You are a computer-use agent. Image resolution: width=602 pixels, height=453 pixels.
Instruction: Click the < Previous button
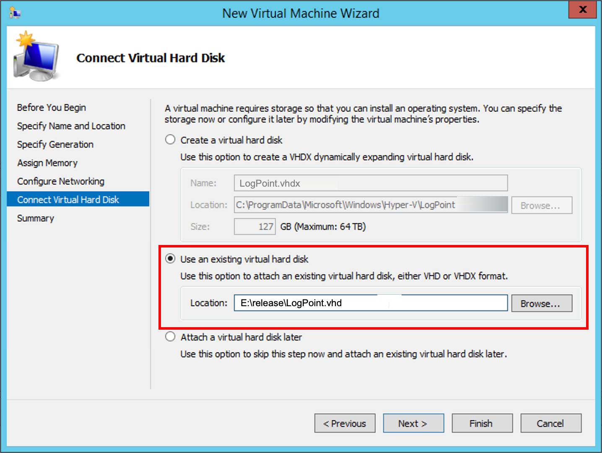click(345, 423)
